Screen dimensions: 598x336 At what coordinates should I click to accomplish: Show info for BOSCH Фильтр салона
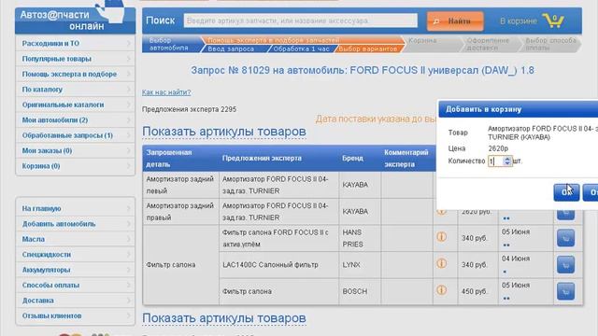(x=441, y=290)
